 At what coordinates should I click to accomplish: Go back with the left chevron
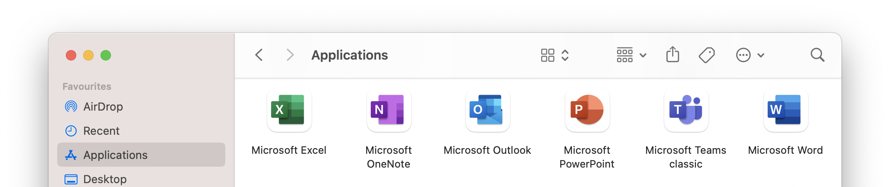259,55
